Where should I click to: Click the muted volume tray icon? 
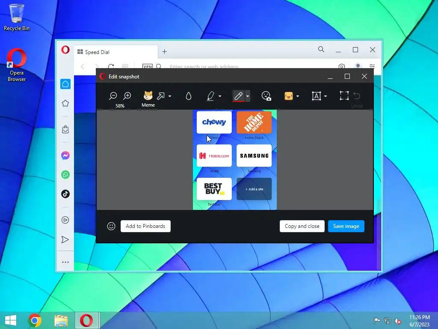click(x=398, y=321)
